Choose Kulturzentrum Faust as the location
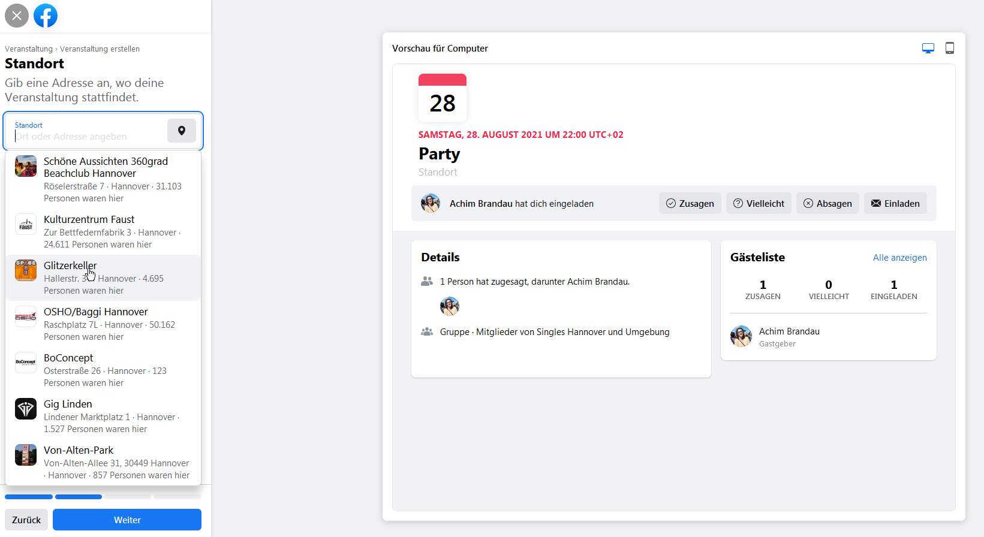Screen dimensions: 984x537 pyautogui.click(x=103, y=231)
